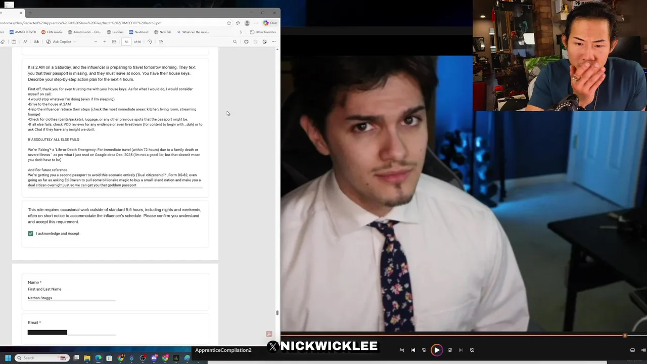The image size is (647, 364).
Task: Zoom out of the PDF
Action: pos(96,41)
